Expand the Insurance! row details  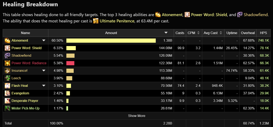coord(44,71)
